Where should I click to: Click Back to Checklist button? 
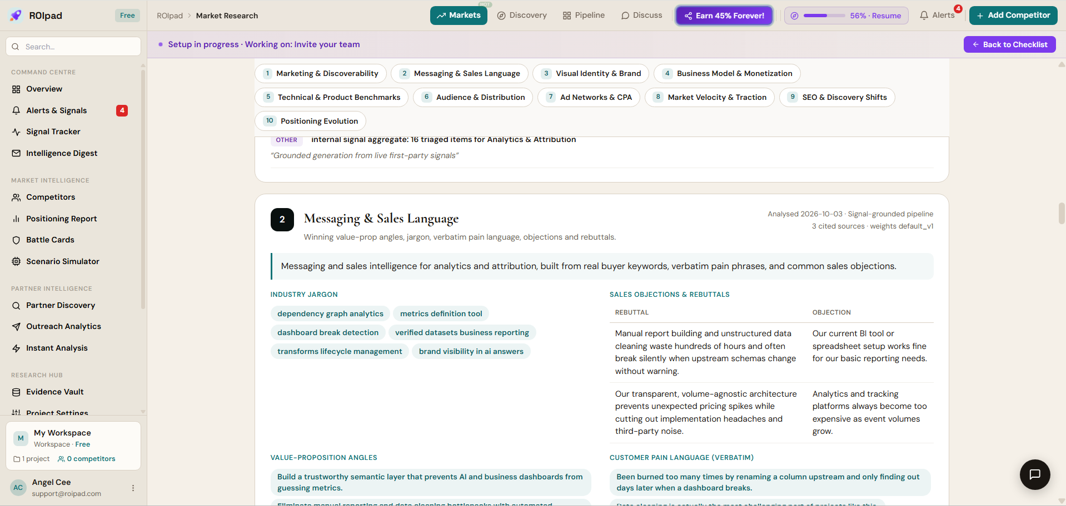(1009, 44)
